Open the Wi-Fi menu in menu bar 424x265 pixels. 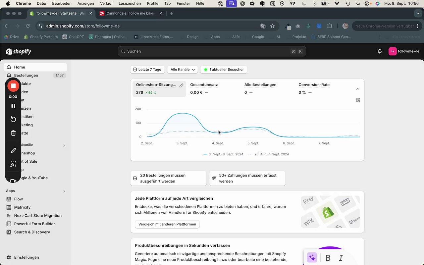click(337, 4)
